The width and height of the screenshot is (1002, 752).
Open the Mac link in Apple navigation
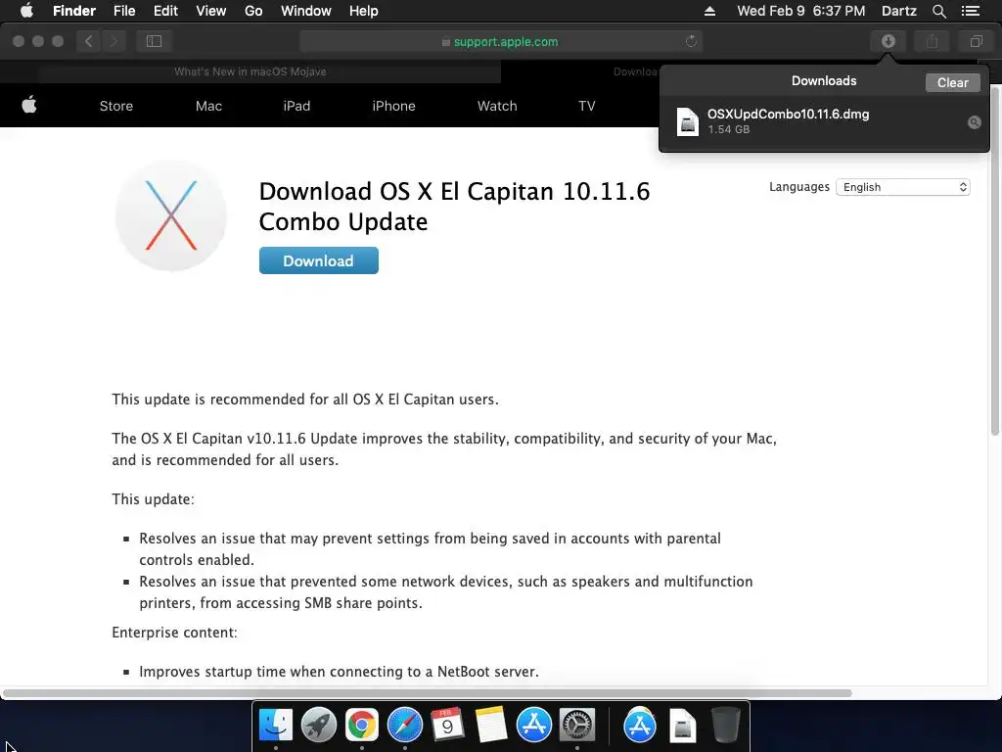tap(209, 106)
